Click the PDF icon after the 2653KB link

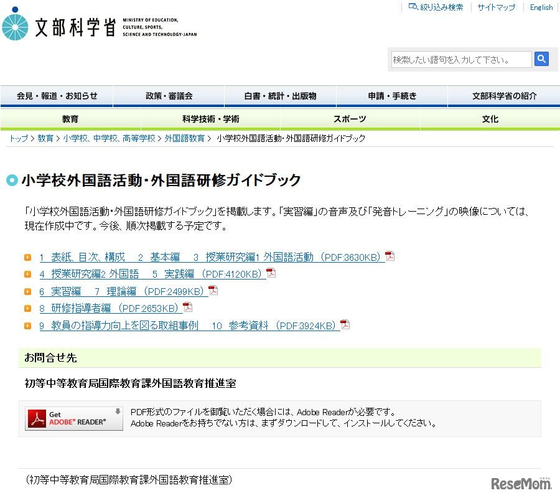point(187,307)
